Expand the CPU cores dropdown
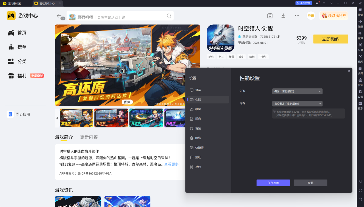The width and height of the screenshot is (364, 207). [x=297, y=91]
